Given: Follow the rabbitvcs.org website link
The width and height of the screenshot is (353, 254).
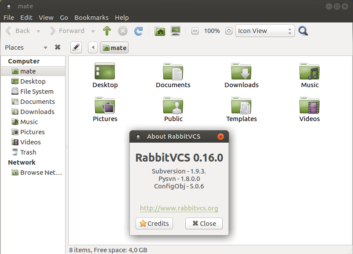Looking at the screenshot, I should 179,208.
